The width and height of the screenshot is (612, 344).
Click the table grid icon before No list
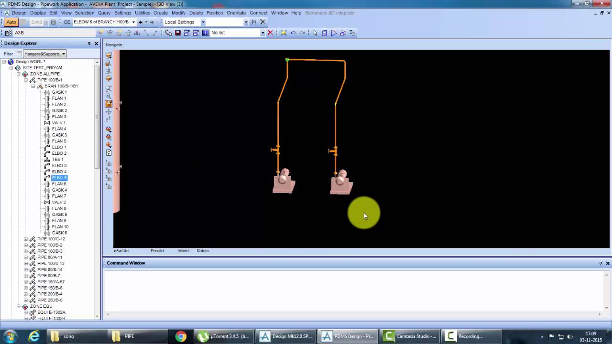pos(205,33)
